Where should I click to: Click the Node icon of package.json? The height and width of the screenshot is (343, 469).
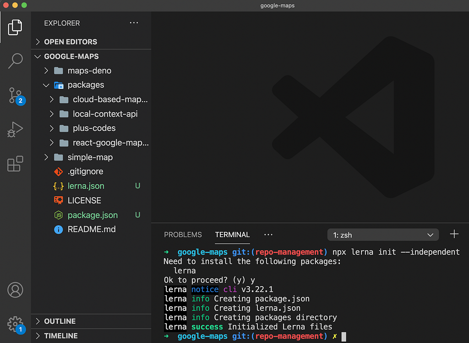[x=58, y=215]
